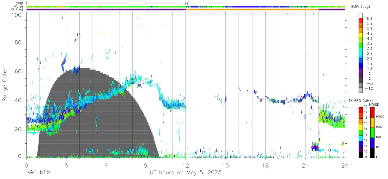Click the 'Noise' row label at top left
This screenshot has width=388, height=179.
(19, 6)
